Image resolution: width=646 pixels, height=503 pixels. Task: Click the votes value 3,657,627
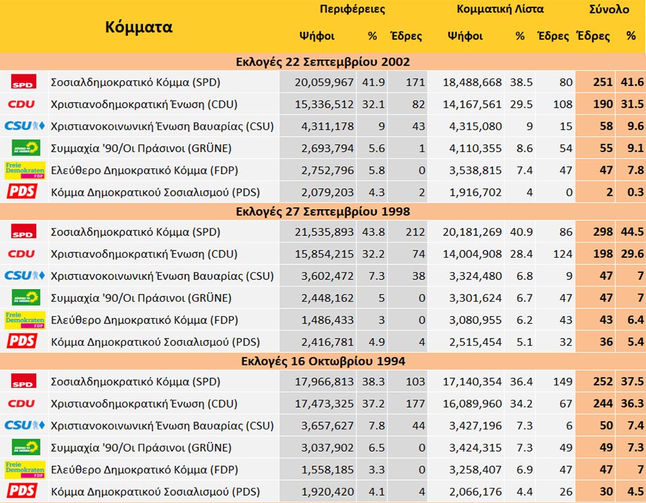coord(327,425)
